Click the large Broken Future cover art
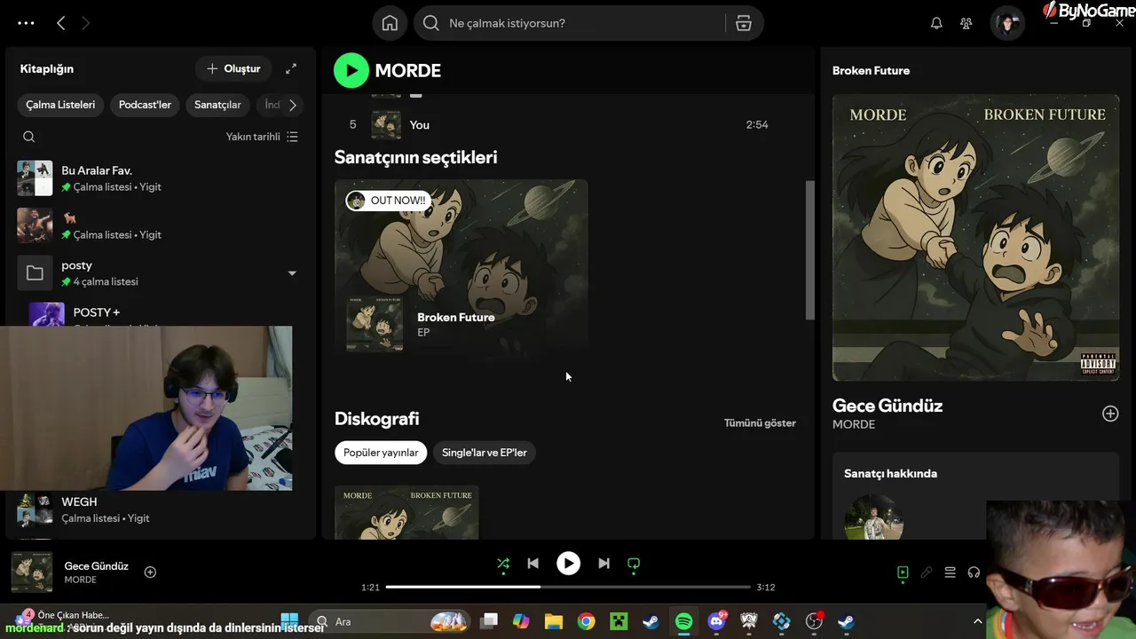The image size is (1136, 639). click(975, 238)
